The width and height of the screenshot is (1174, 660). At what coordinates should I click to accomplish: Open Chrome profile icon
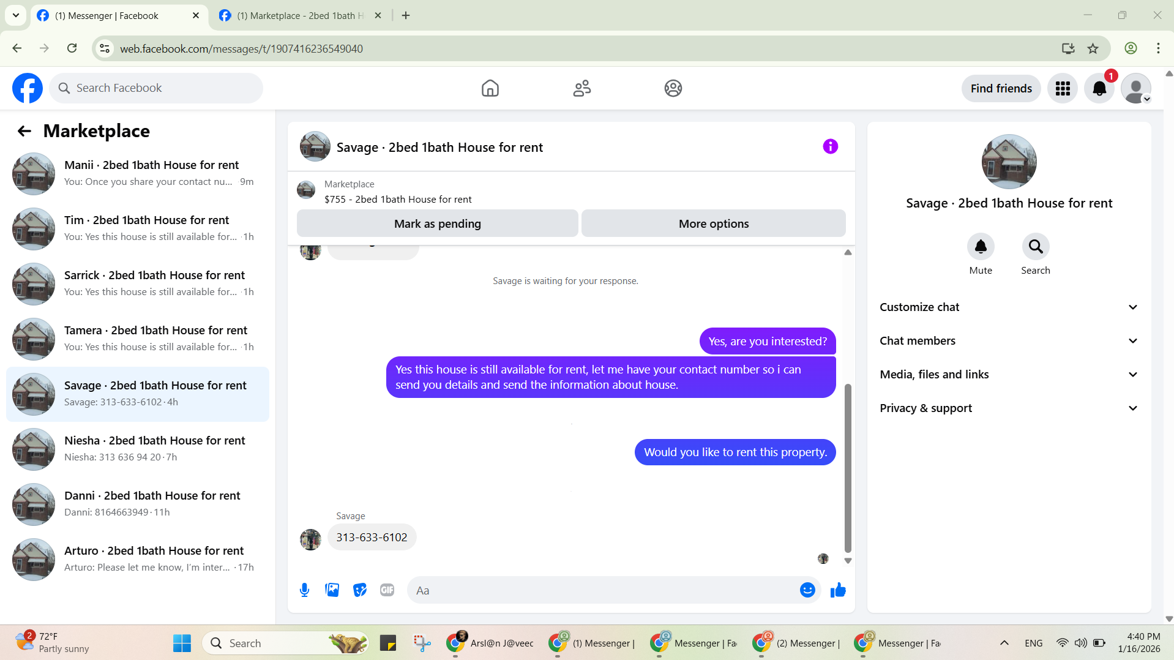tap(1131, 48)
